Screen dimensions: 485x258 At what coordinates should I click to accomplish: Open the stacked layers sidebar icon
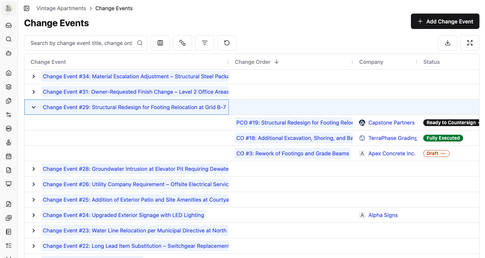click(x=9, y=87)
